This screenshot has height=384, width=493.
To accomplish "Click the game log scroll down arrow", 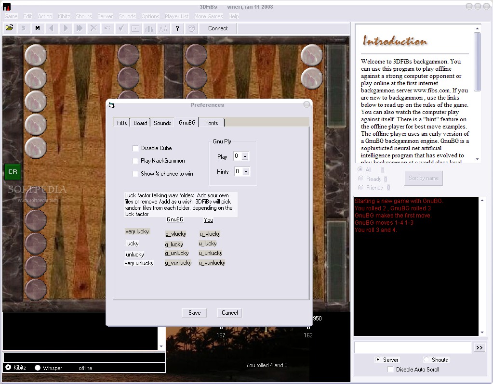I will (482, 333).
